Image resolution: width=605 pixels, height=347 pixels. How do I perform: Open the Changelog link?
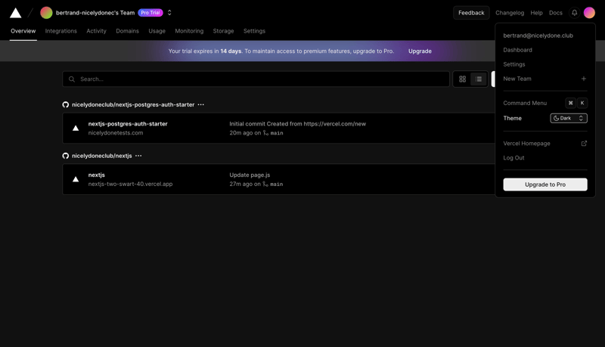[x=510, y=13]
